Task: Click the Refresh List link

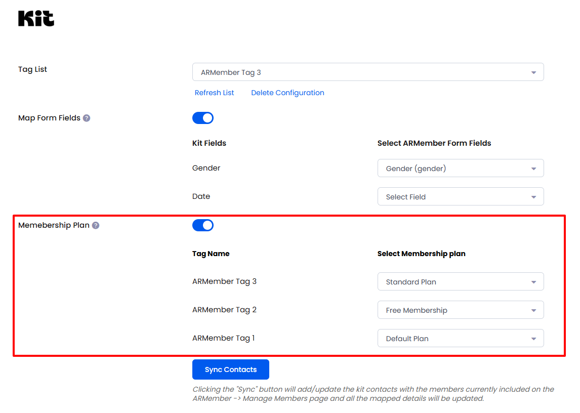Action: 215,93
